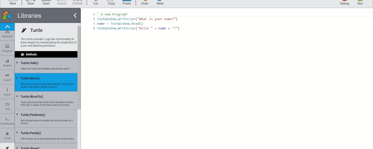Image resolution: width=373 pixels, height=149 pixels.
Task: Cut the selected code
Action: pos(96,3)
